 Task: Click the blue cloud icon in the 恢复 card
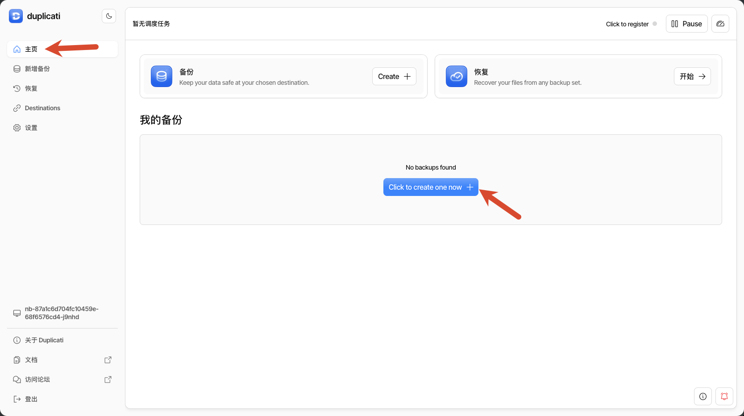[x=456, y=76]
